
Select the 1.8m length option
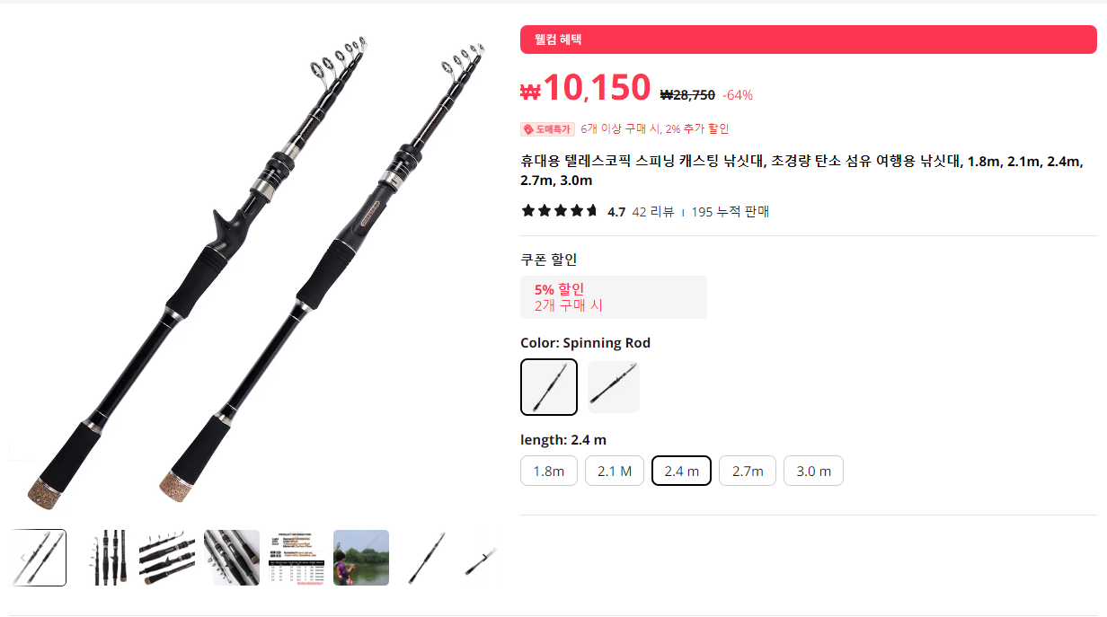pos(548,471)
